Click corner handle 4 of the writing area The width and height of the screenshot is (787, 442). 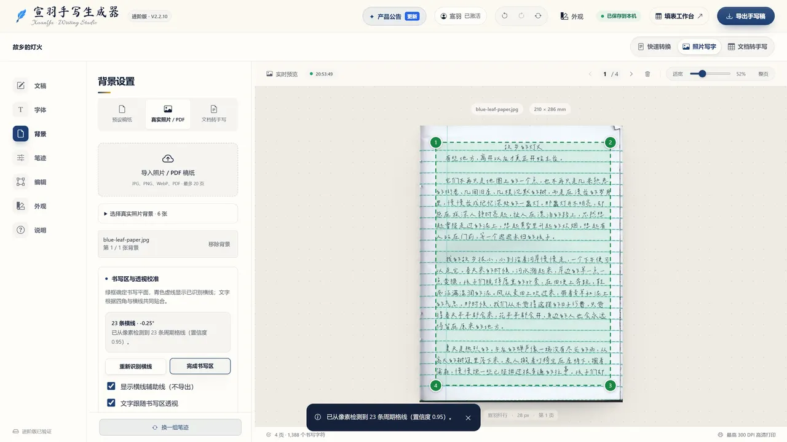436,386
